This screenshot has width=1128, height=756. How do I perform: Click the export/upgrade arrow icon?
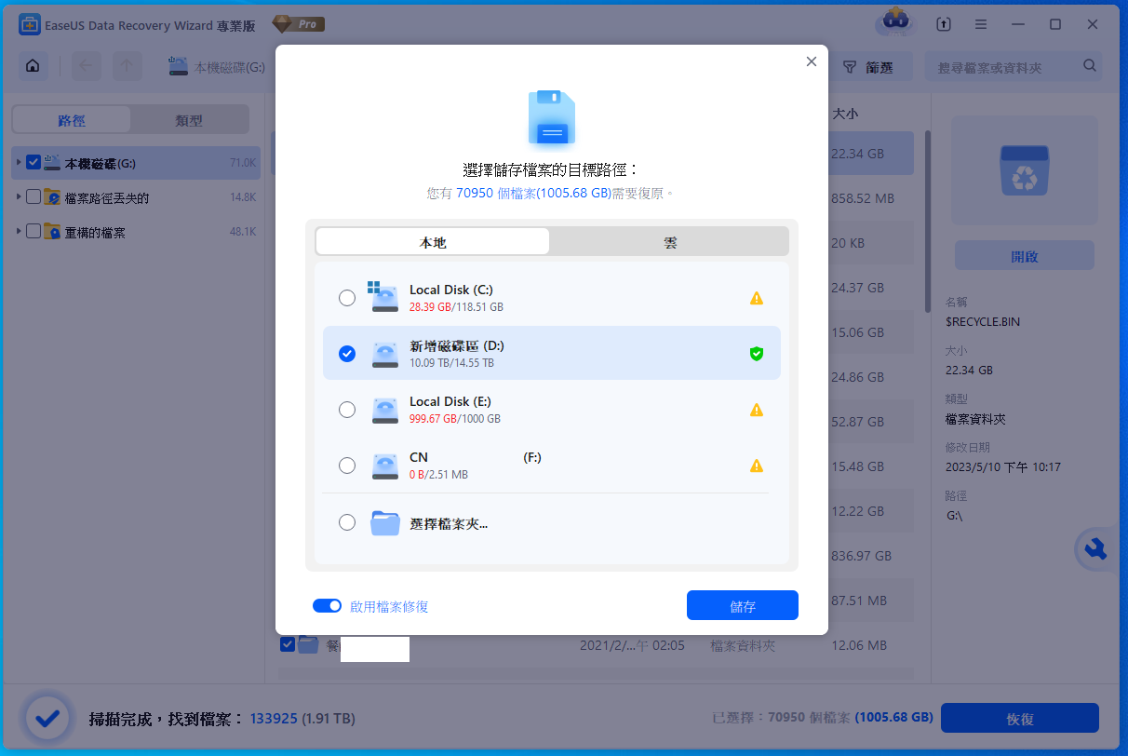[x=944, y=23]
